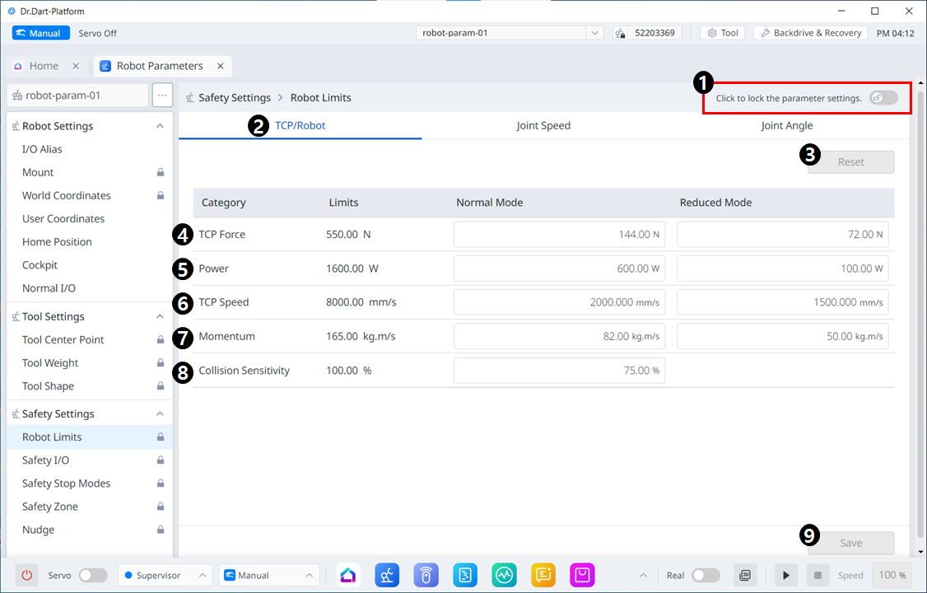Select Safety Zone in the sidebar
Viewport: 927px width, 593px height.
(50, 507)
